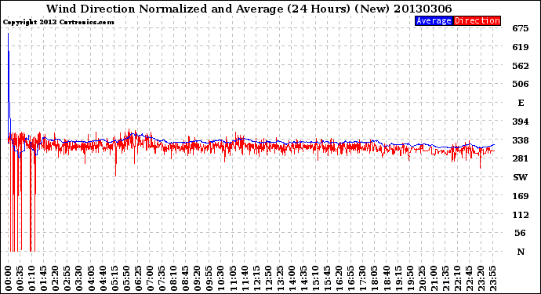
Task: Click the 19:50 time axis label
Action: [410, 278]
